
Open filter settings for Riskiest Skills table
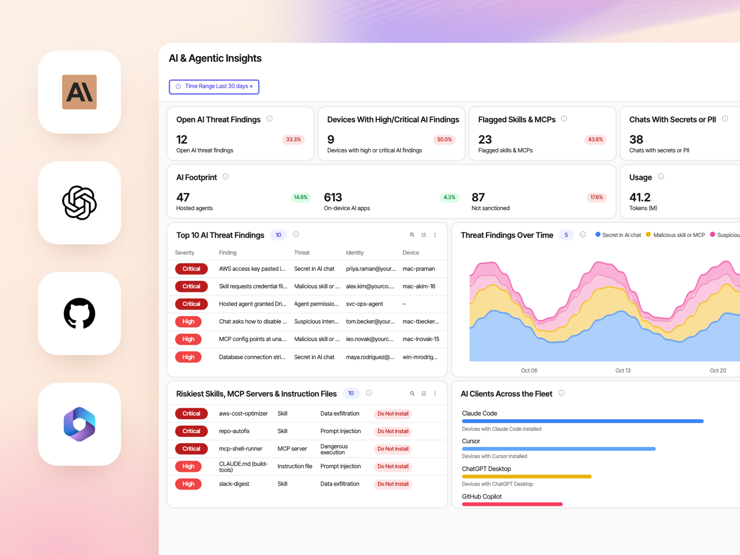(x=424, y=394)
